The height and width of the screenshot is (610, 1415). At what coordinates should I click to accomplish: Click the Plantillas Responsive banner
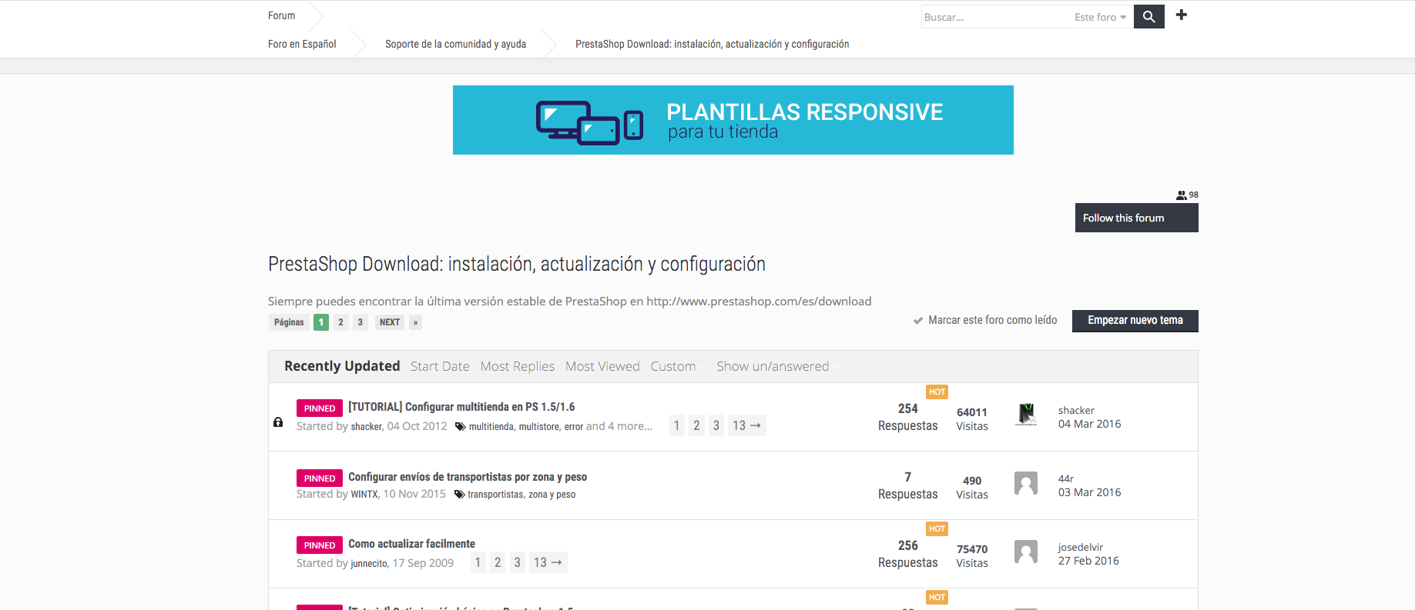[733, 120]
